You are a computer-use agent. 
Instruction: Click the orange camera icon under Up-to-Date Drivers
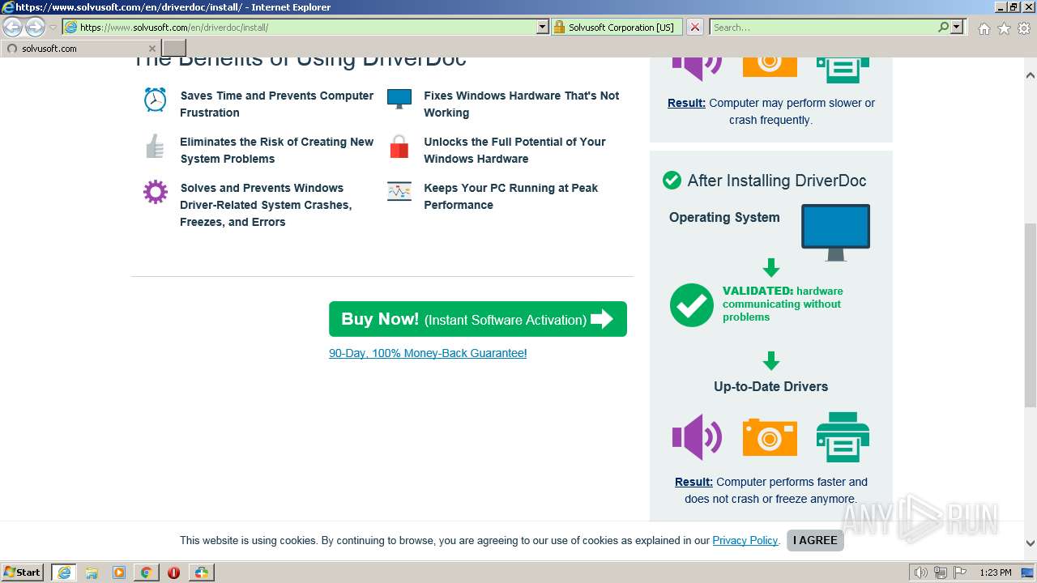point(770,437)
